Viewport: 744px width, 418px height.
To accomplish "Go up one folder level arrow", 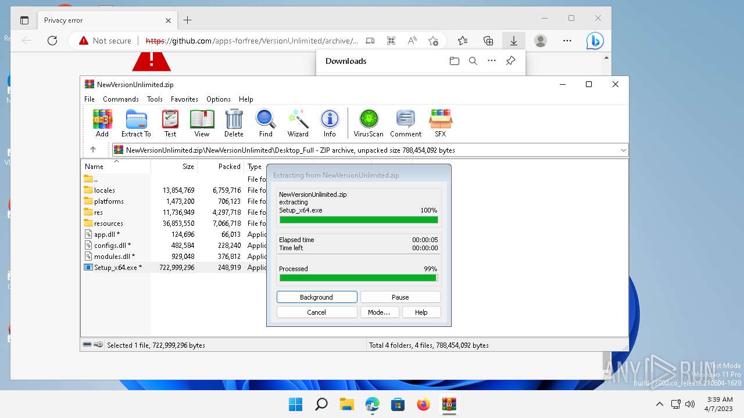I will click(x=93, y=150).
